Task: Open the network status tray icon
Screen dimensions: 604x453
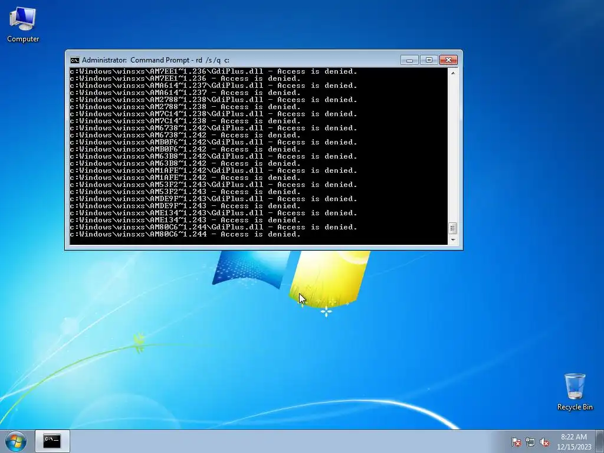Action: click(x=530, y=442)
